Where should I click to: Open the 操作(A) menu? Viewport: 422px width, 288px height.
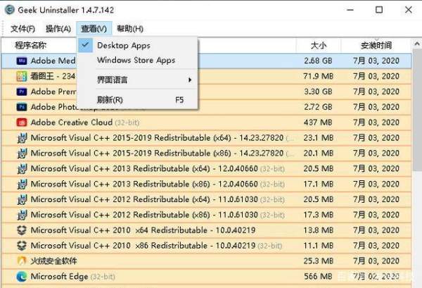click(x=58, y=29)
